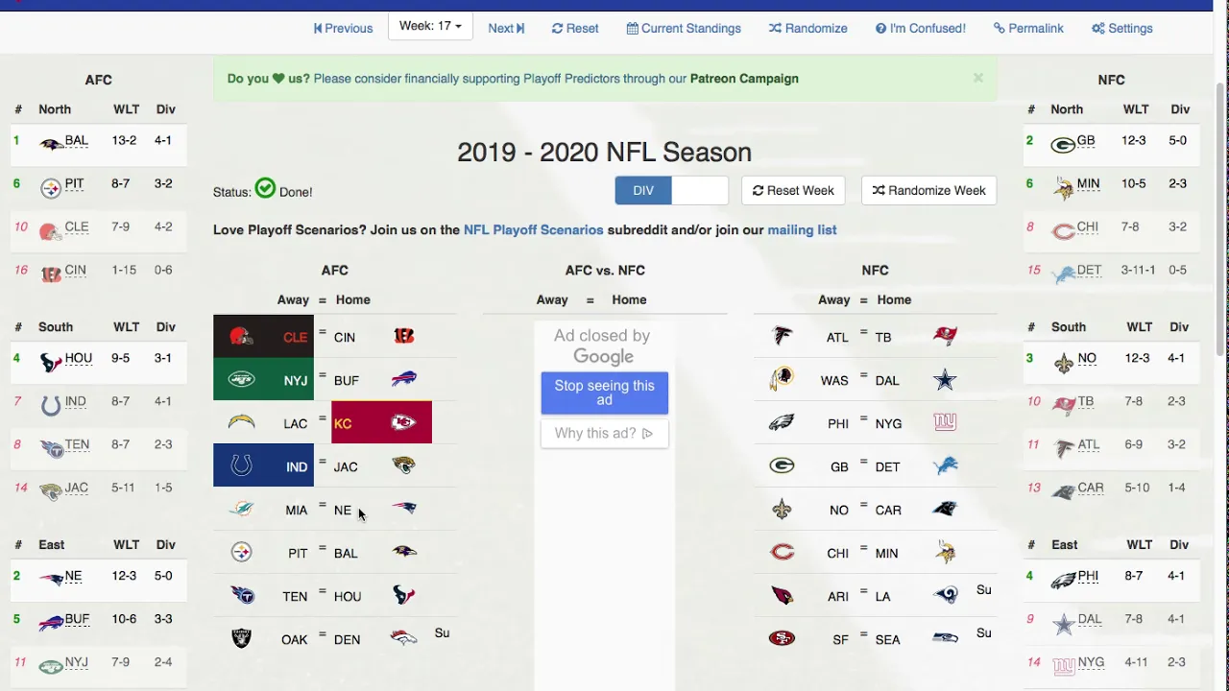
Task: Choose Dolphins logo in MIA-NE matchup
Action: pos(241,509)
